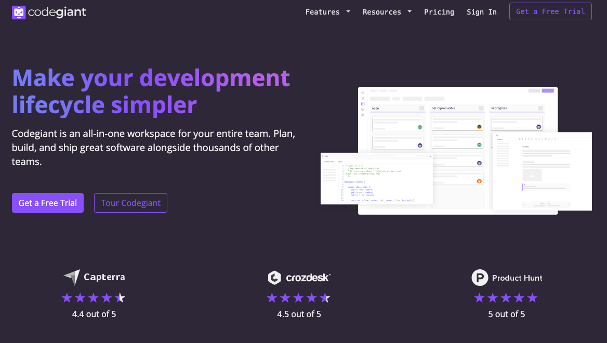The width and height of the screenshot is (607, 343).
Task: Click the Product Hunt five-star rating
Action: tap(506, 298)
